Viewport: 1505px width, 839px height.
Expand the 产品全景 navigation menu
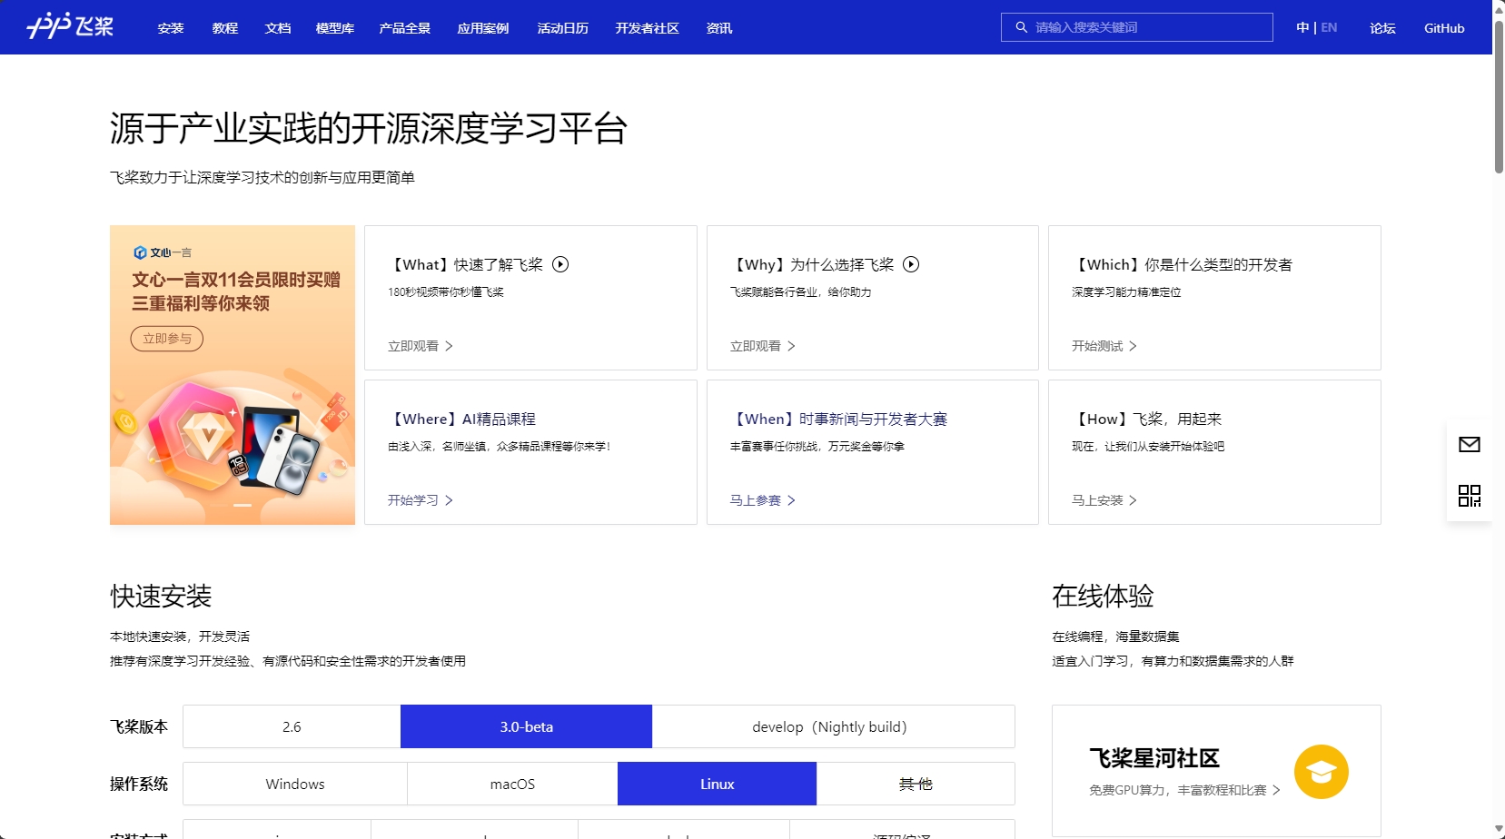(404, 28)
